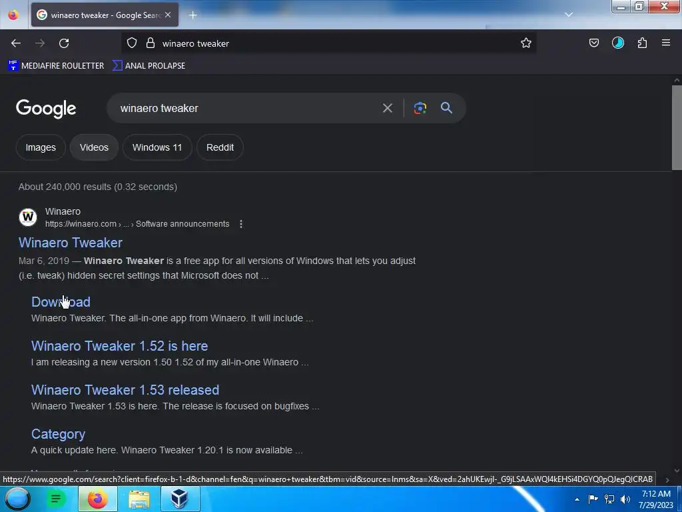Open the VirtualBox taskbar icon
Image resolution: width=682 pixels, height=512 pixels.
pyautogui.click(x=180, y=499)
